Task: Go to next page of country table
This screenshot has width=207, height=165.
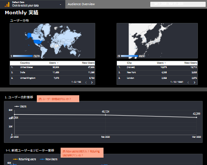Action: point(92,82)
